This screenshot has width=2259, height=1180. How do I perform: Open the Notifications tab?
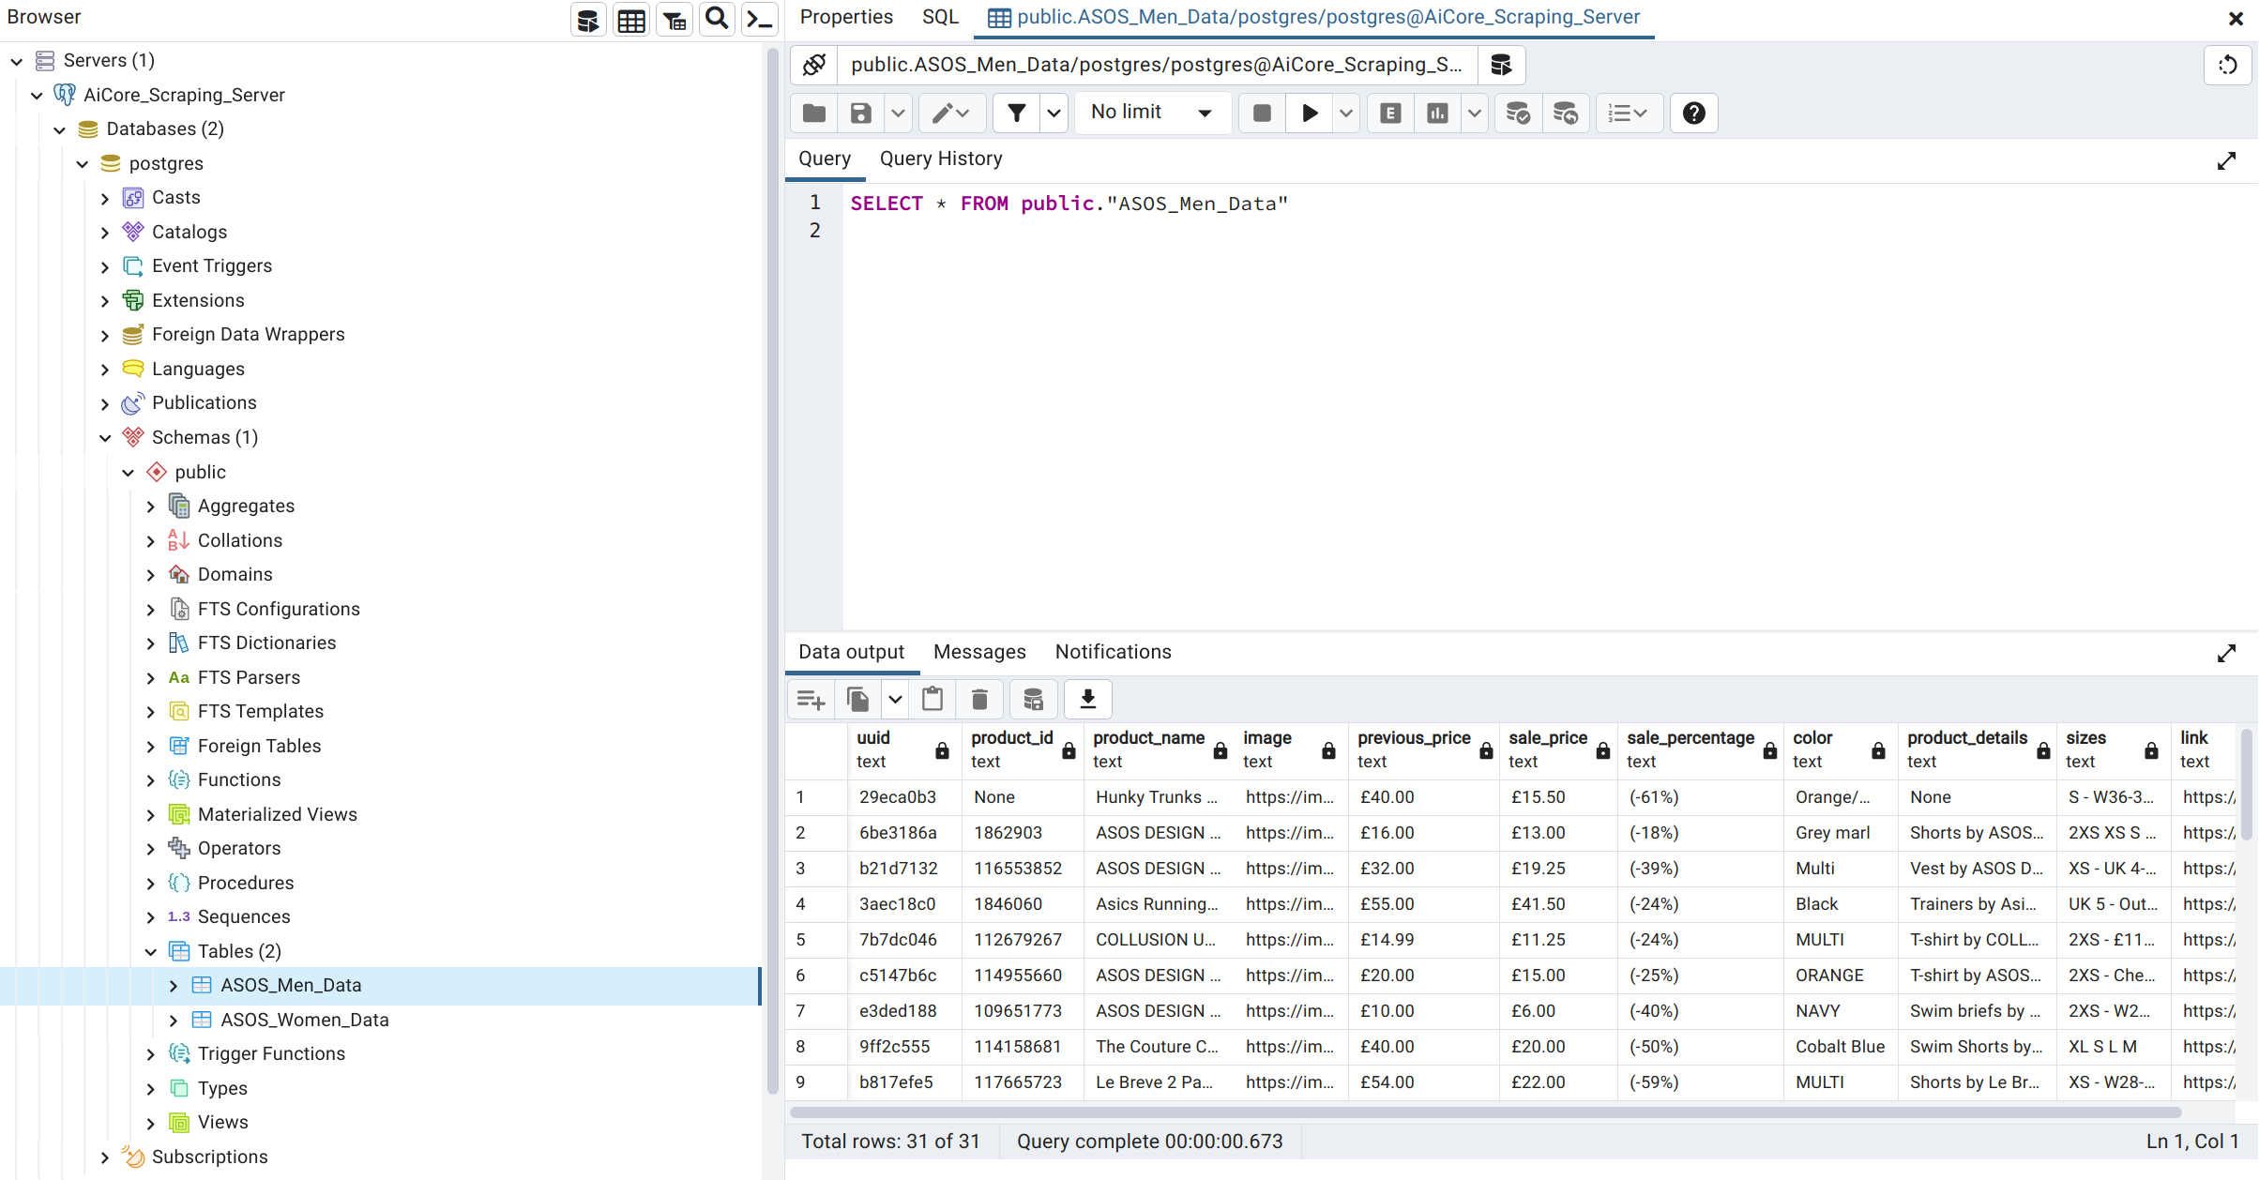1113,652
